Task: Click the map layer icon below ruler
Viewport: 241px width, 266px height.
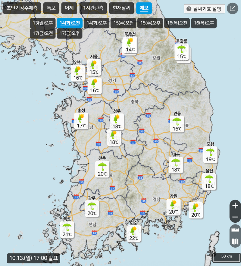Action: [235, 241]
